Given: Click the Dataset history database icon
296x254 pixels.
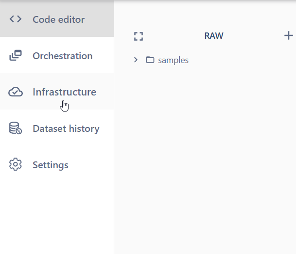Looking at the screenshot, I should click(x=16, y=128).
